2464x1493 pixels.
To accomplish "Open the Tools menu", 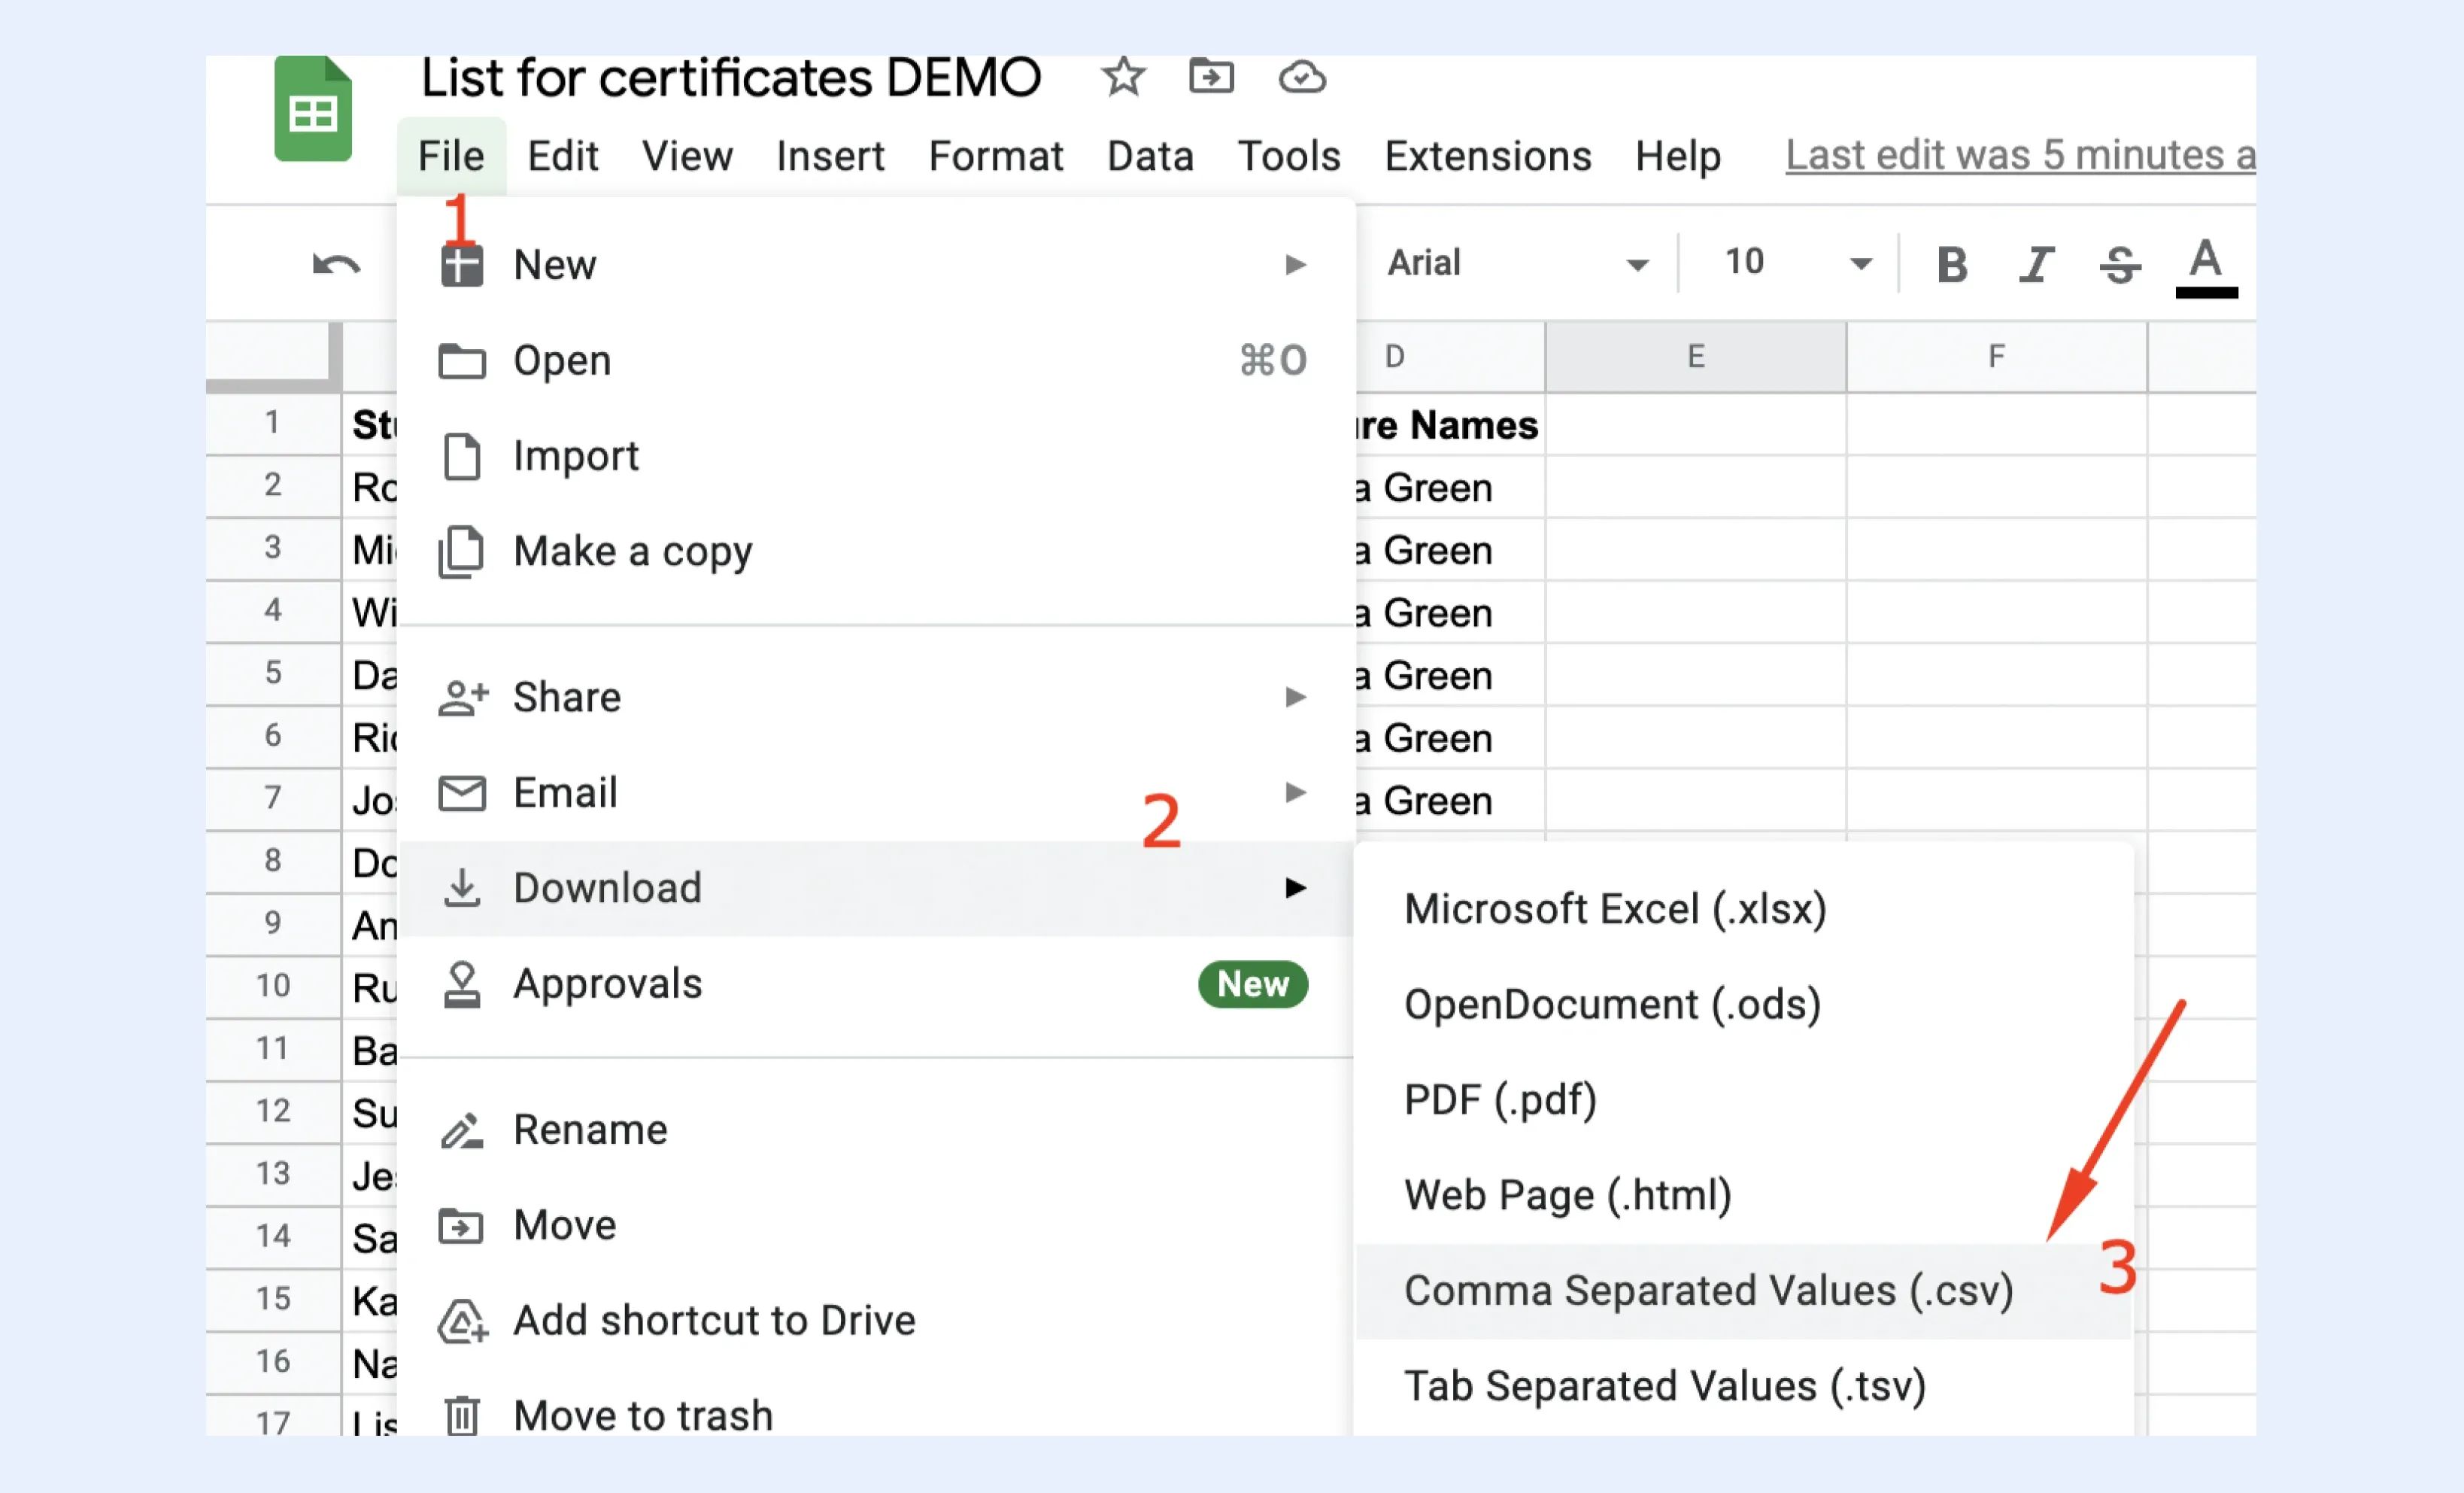I will [1289, 156].
